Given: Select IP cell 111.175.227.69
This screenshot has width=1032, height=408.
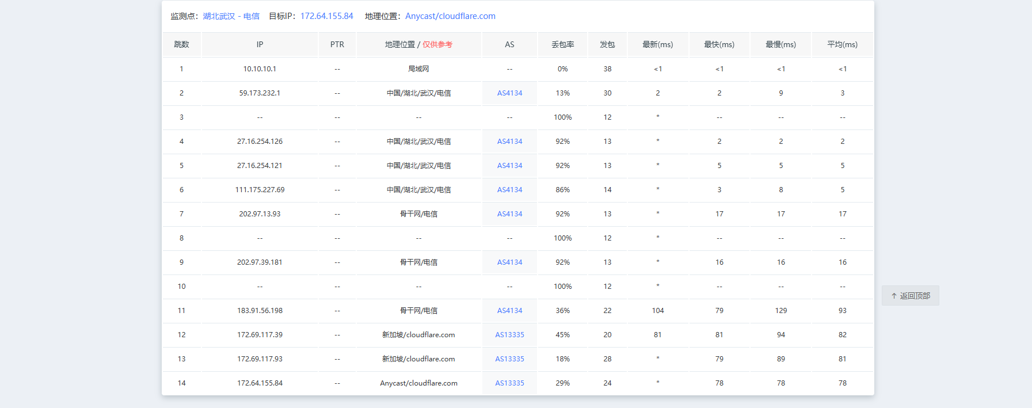Looking at the screenshot, I should [x=260, y=190].
